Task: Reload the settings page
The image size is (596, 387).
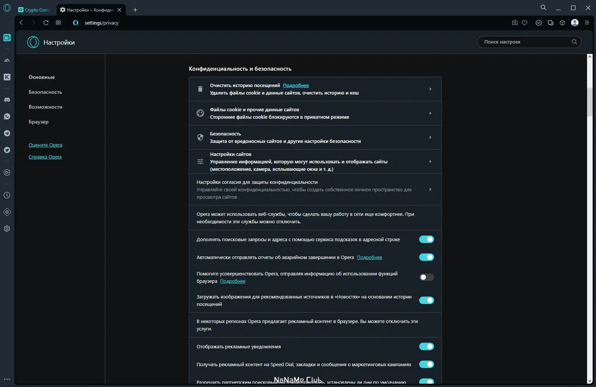Action: click(46, 23)
